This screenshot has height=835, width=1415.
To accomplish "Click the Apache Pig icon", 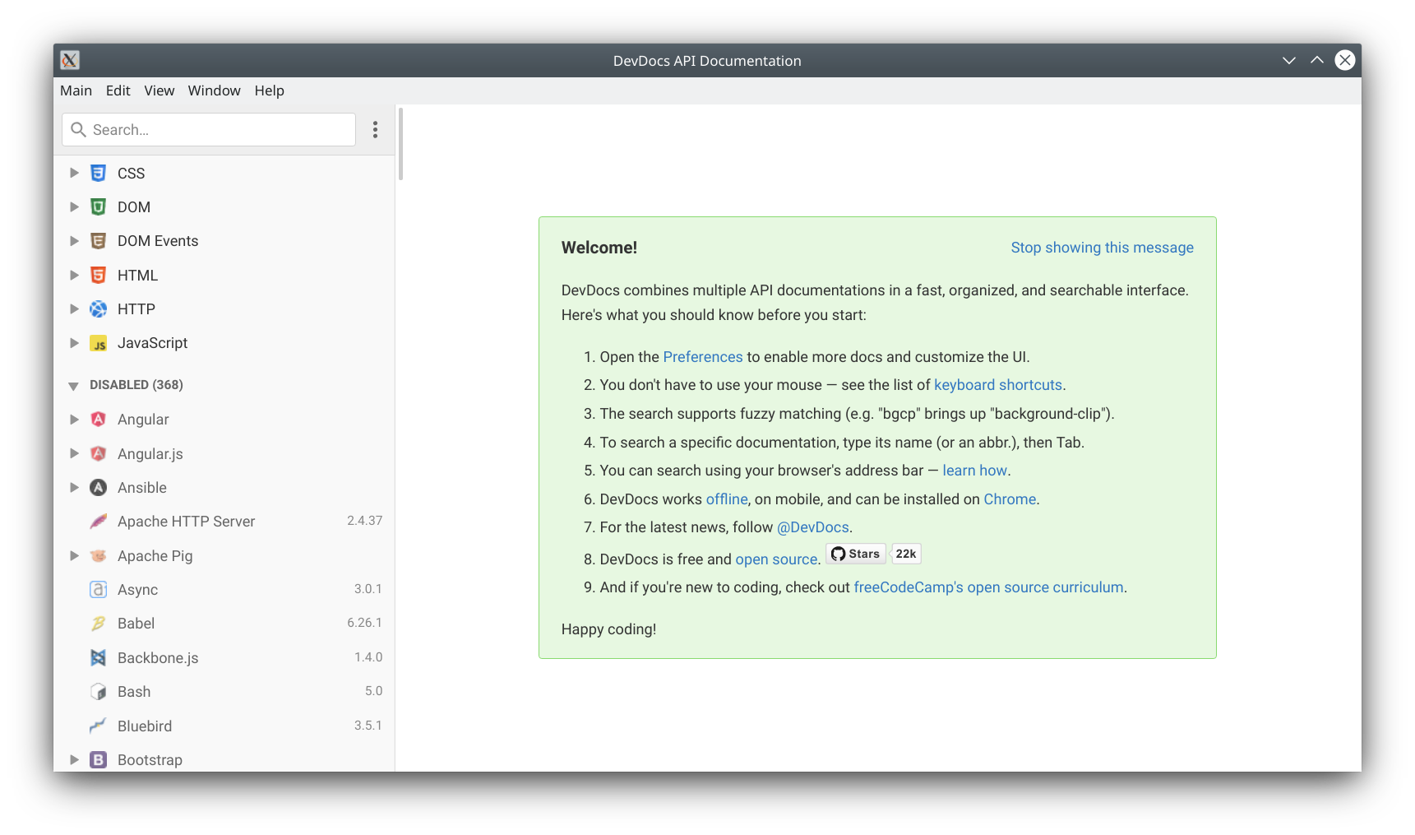I will point(98,555).
